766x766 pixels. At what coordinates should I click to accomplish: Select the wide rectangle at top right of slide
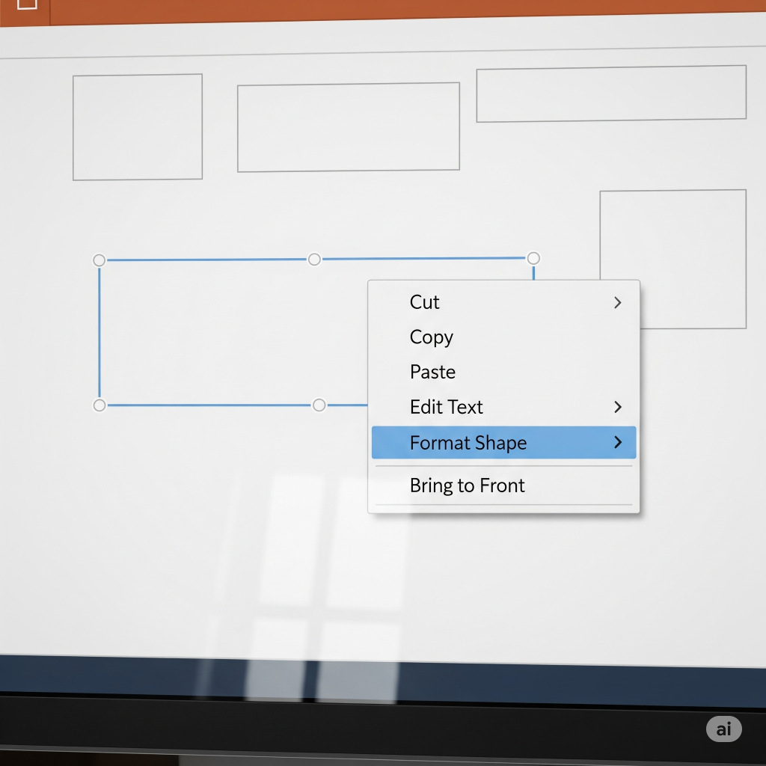point(611,94)
